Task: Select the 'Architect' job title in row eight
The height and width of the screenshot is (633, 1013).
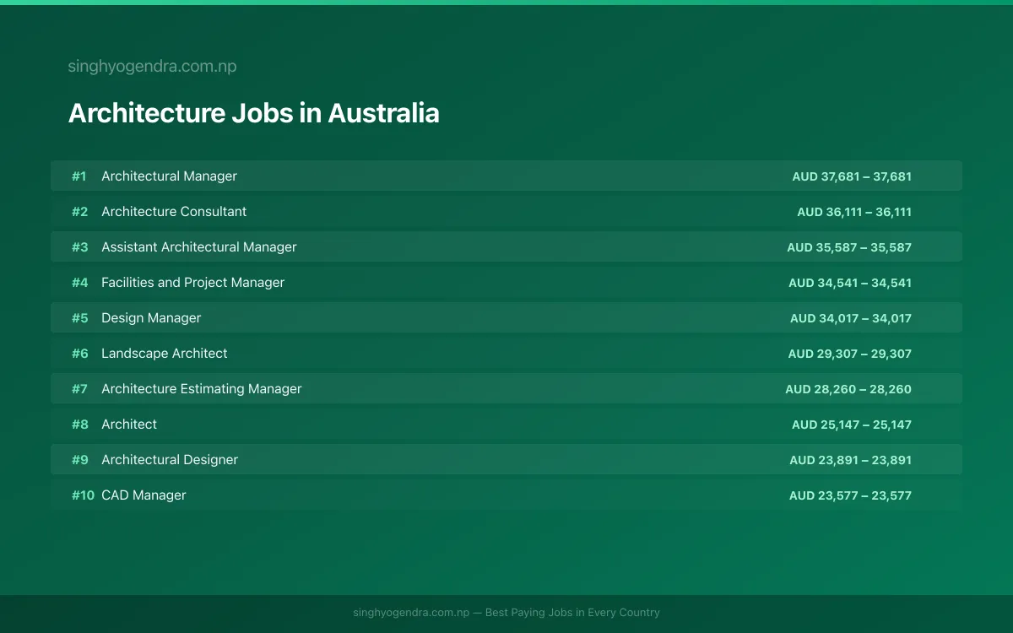Action: pos(129,425)
